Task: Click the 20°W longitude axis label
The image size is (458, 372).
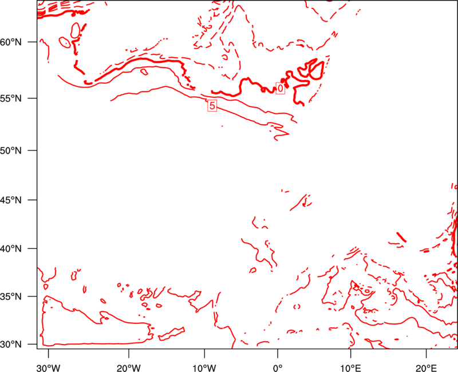Action: click(129, 367)
